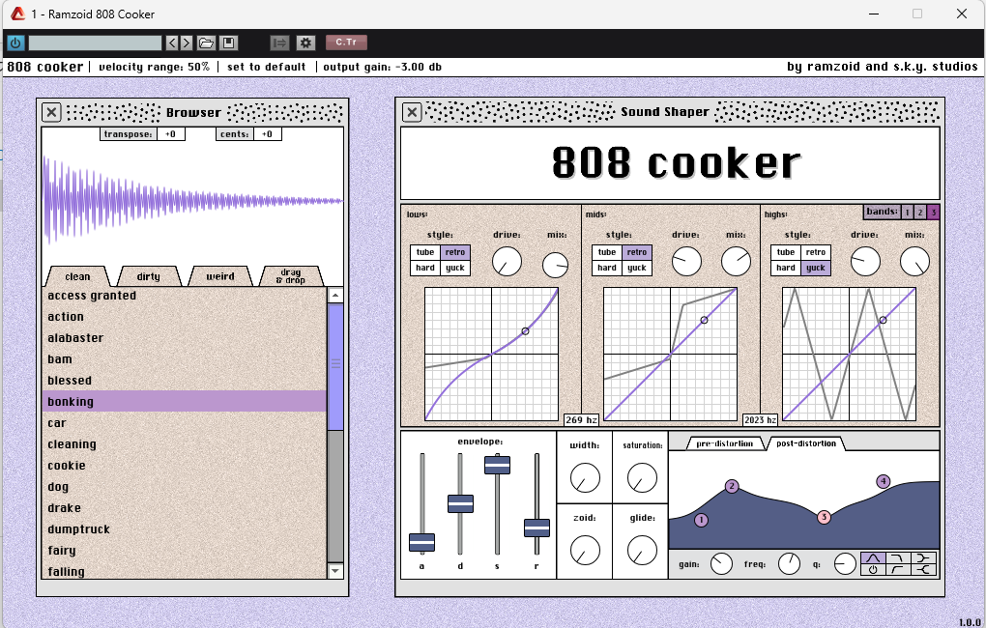Click the zoid knob
The height and width of the screenshot is (628, 986).
pos(585,550)
